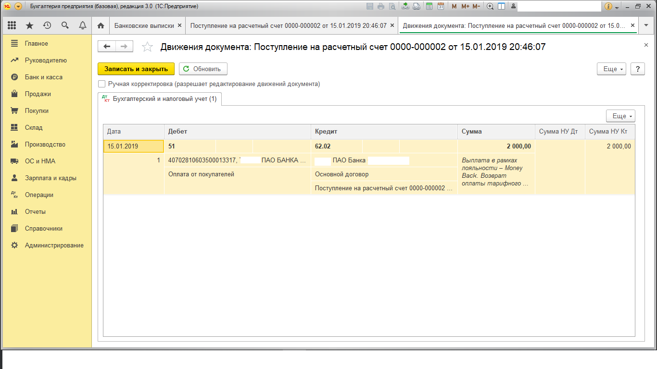Go to the home start page
This screenshot has height=369, width=657.
101,25
